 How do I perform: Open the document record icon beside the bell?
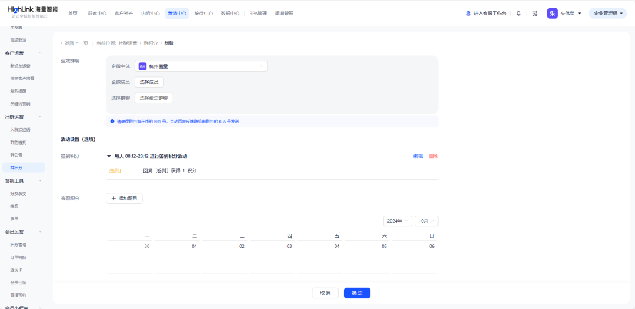pos(535,14)
